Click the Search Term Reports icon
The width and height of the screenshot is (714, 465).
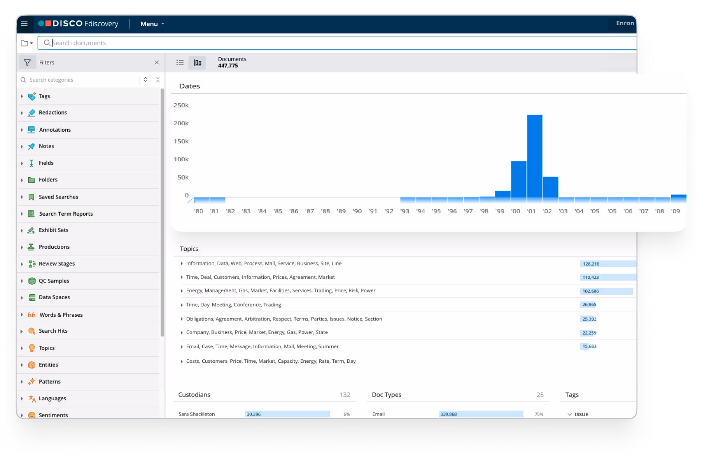click(32, 214)
